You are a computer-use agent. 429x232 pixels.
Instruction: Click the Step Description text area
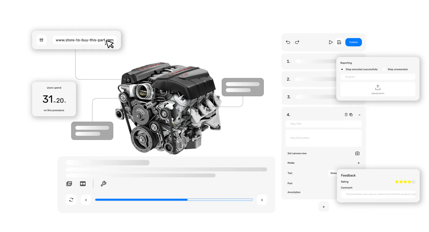click(324, 138)
